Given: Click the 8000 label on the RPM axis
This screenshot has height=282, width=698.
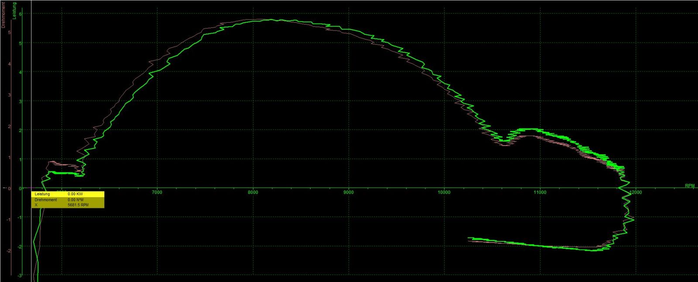Looking at the screenshot, I should 253,192.
